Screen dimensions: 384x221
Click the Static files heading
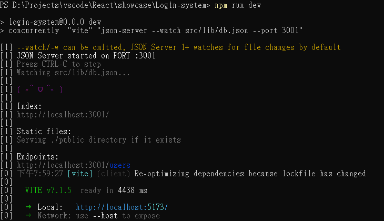point(44,132)
